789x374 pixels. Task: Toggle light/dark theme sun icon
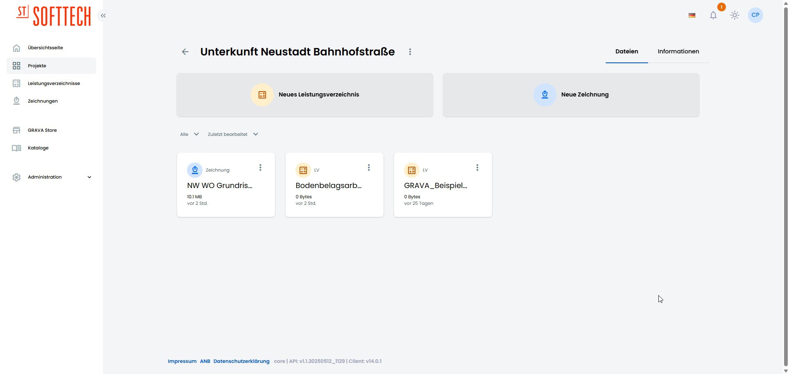[734, 15]
